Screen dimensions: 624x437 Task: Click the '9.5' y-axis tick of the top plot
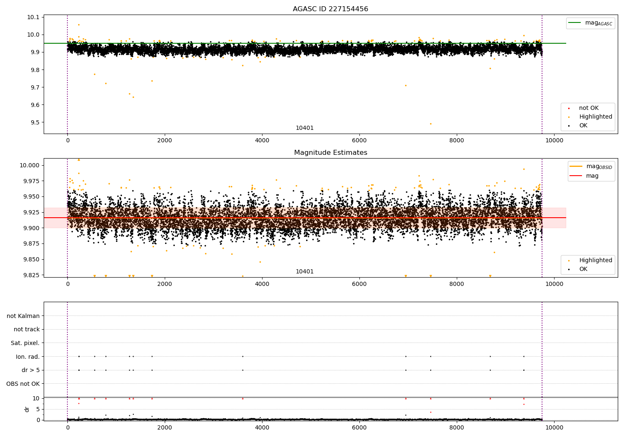tap(35, 122)
